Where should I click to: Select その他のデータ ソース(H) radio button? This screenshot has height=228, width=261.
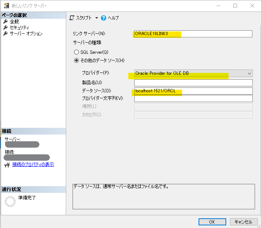[x=77, y=60]
